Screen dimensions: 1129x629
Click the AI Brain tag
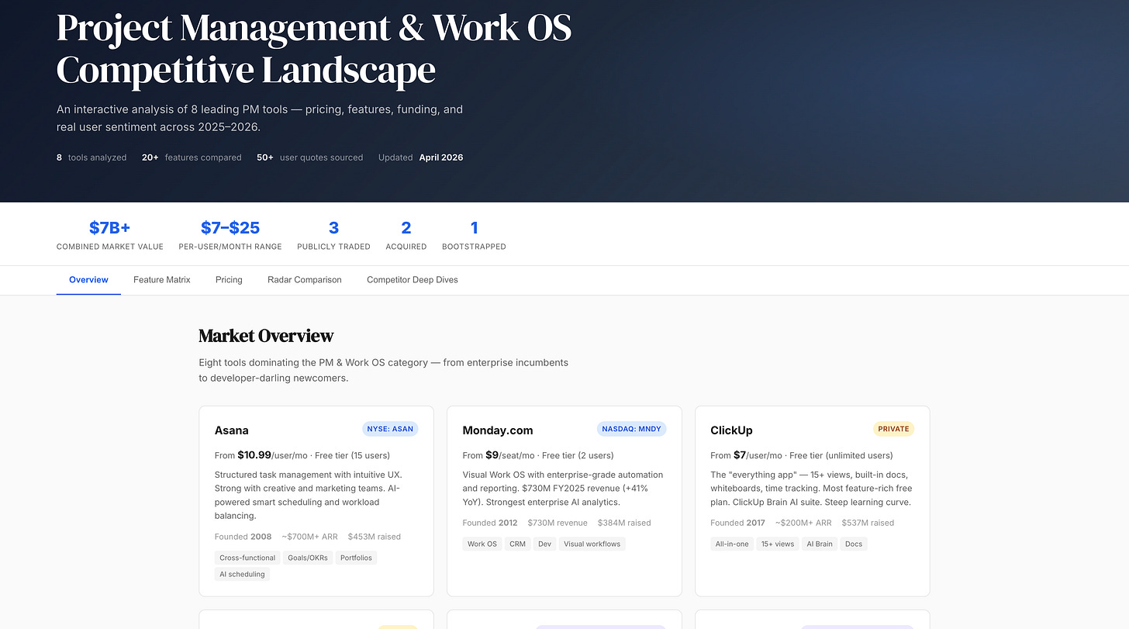[x=820, y=544]
